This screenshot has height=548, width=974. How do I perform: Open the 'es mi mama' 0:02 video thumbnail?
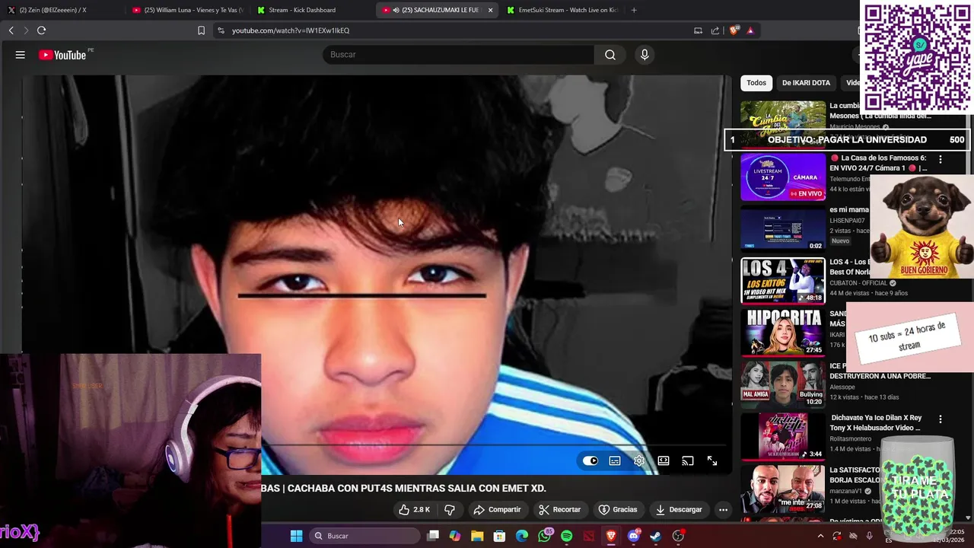tap(783, 228)
